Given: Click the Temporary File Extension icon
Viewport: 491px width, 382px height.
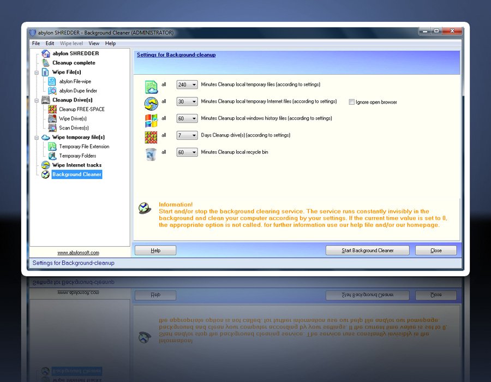Looking at the screenshot, I should coord(52,147).
